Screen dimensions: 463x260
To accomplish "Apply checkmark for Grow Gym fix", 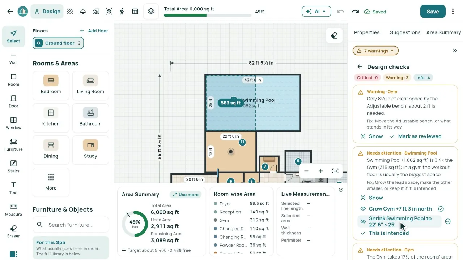I will [x=441, y=209].
